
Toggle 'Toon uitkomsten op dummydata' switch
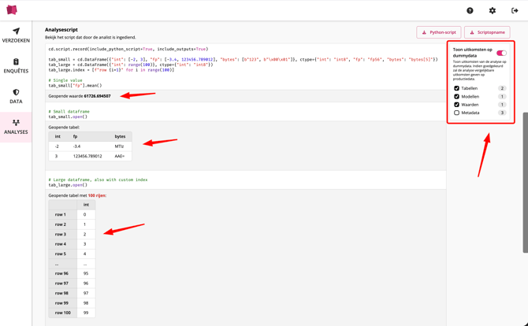click(501, 53)
